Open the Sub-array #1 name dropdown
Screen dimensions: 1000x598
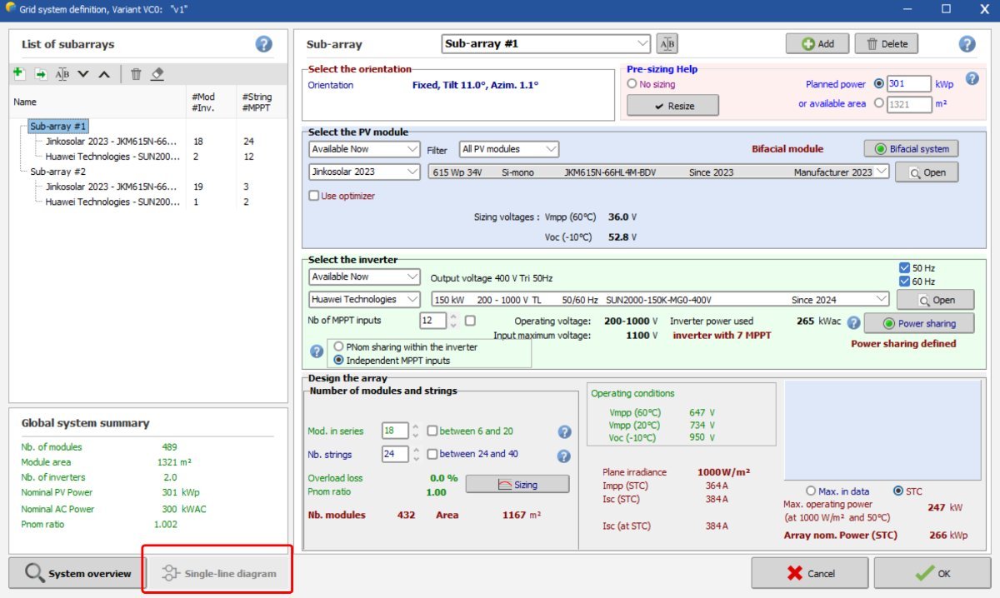(642, 43)
